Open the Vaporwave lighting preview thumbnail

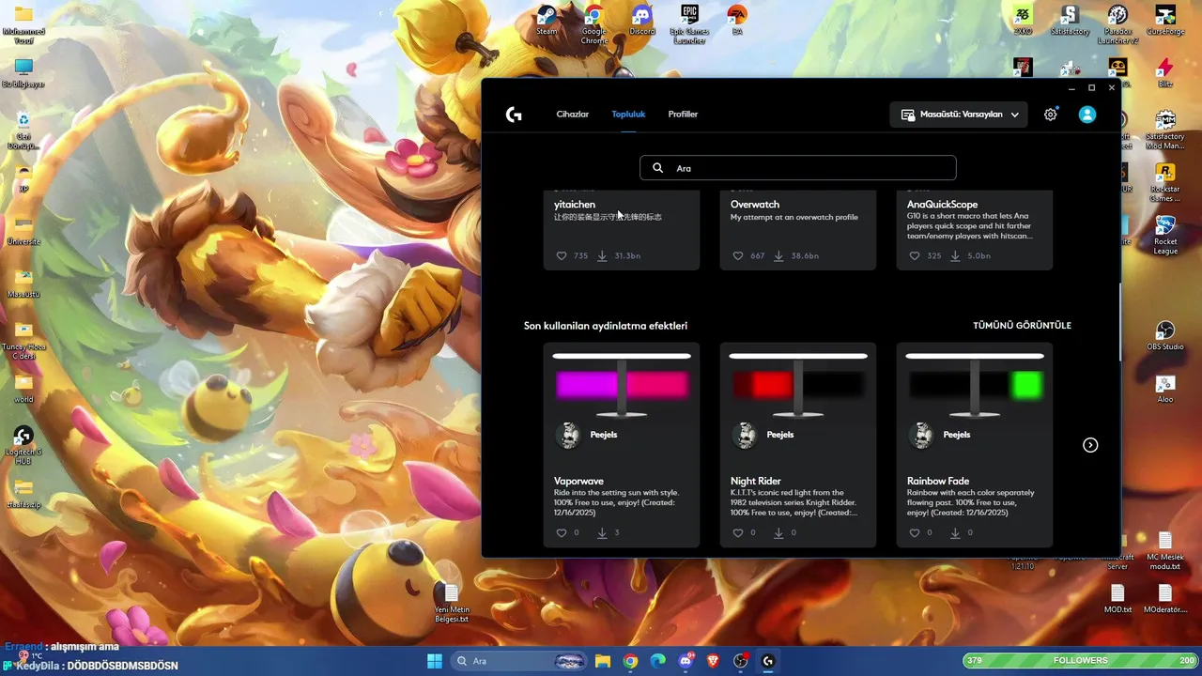622,385
